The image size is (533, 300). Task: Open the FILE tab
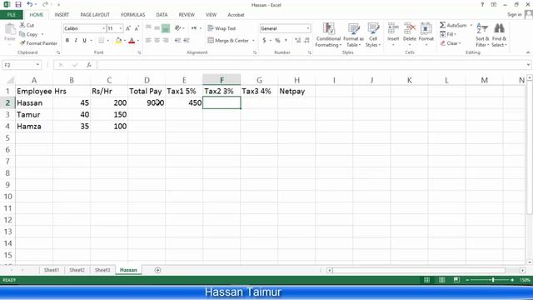(x=12, y=15)
